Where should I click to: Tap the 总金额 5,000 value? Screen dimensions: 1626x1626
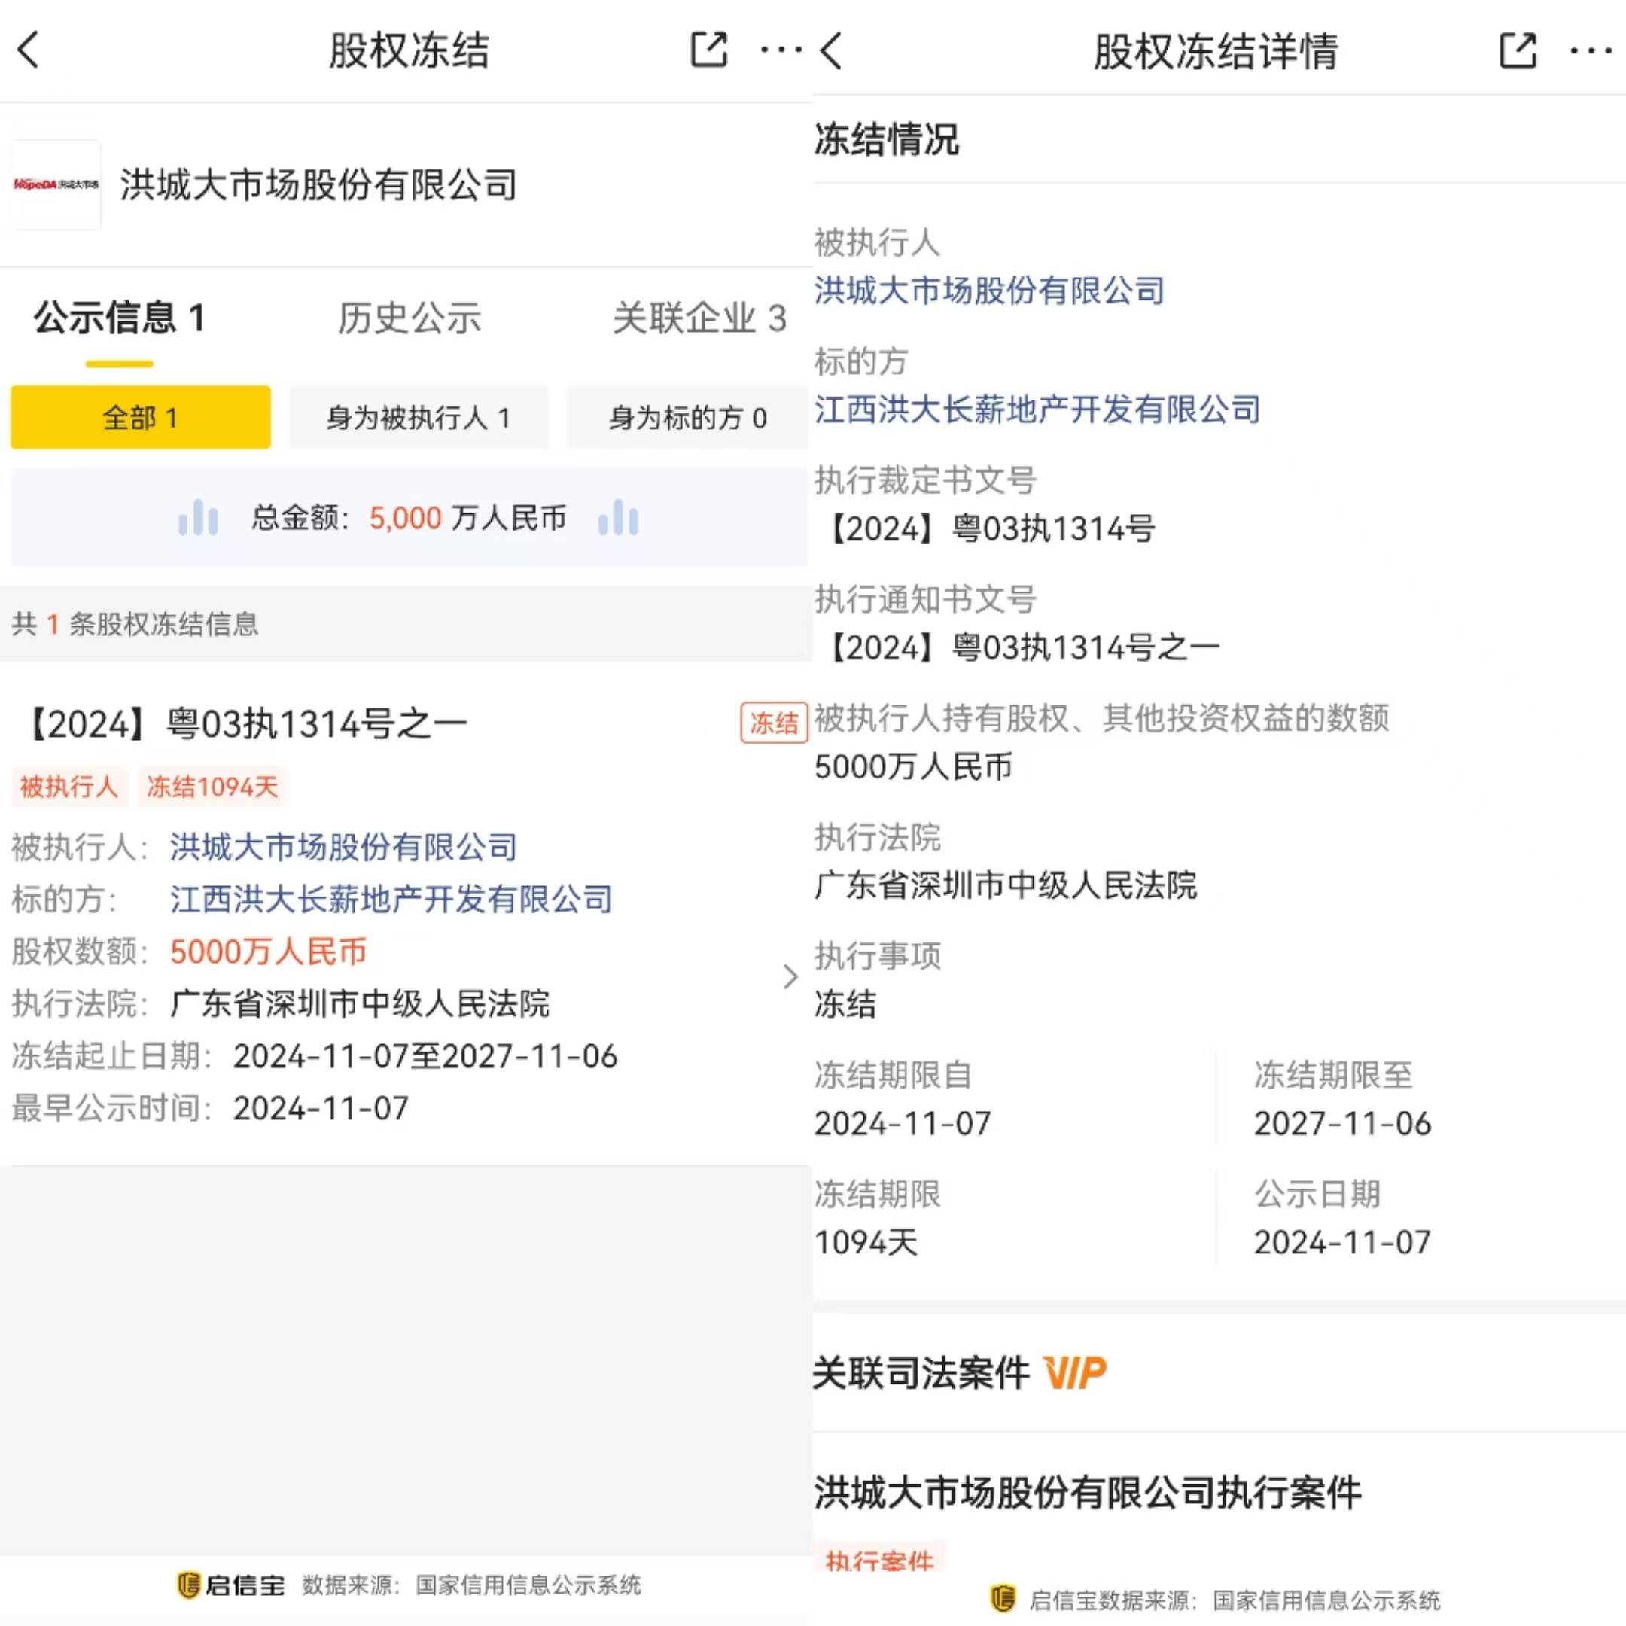(406, 518)
